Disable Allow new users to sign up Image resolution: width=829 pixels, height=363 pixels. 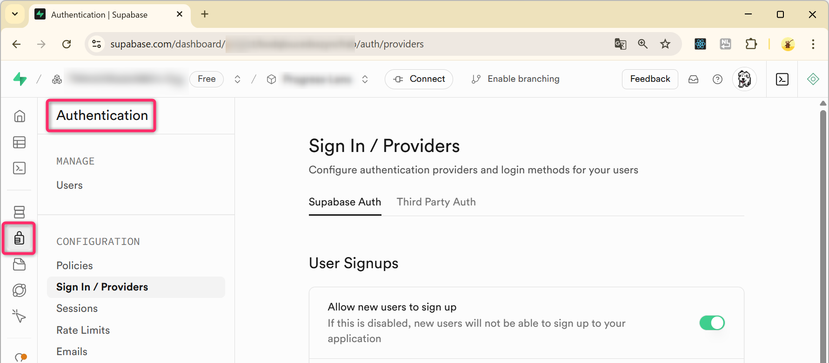tap(712, 323)
